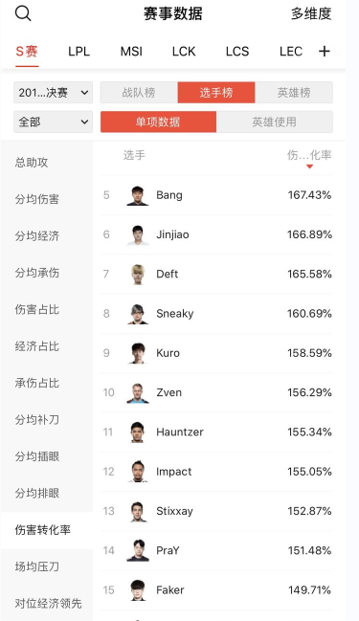
Task: Click the red sort arrow under damage rate
Action: [309, 166]
